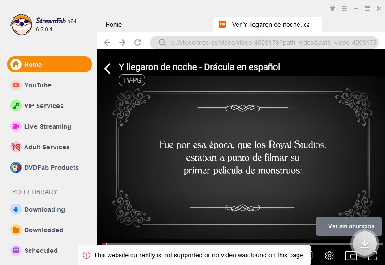The width and height of the screenshot is (385, 265).
Task: Select Live Streaming in the sidebar
Action: 47,126
